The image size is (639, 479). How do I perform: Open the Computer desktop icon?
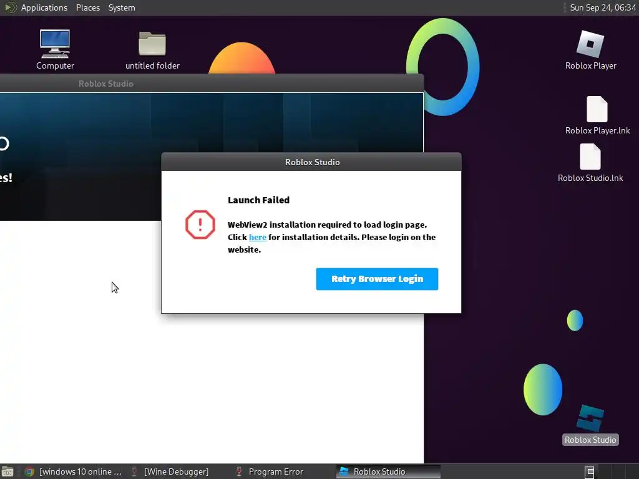(x=55, y=49)
